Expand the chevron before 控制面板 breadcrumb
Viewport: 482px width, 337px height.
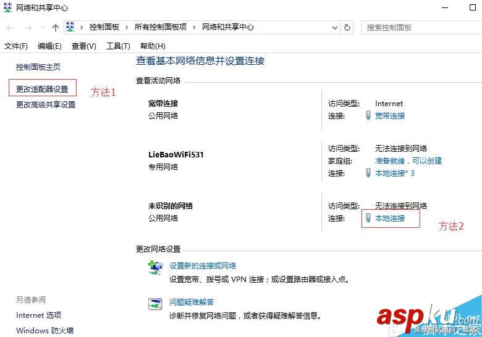82,28
